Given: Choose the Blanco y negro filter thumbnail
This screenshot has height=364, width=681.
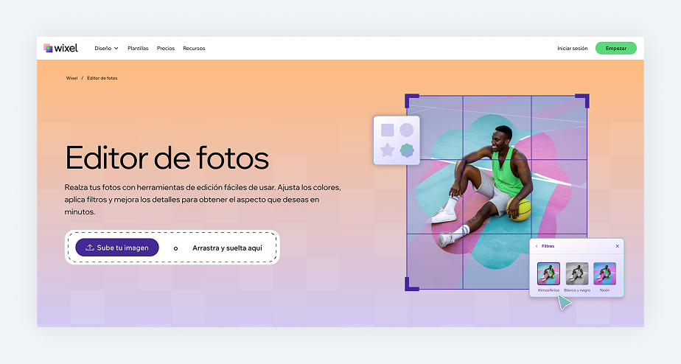Looking at the screenshot, I should (x=577, y=273).
